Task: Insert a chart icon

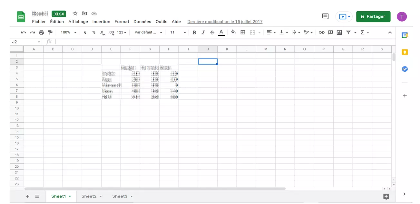Action: pyautogui.click(x=339, y=32)
